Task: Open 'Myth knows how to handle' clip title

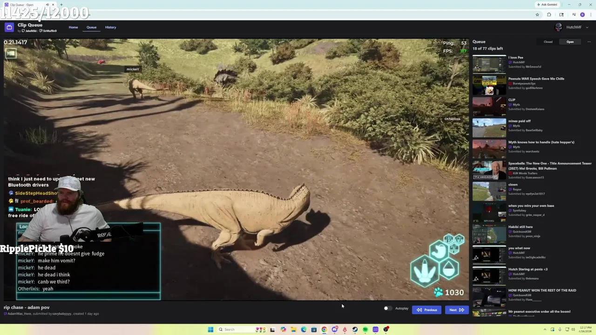Action: click(x=541, y=142)
